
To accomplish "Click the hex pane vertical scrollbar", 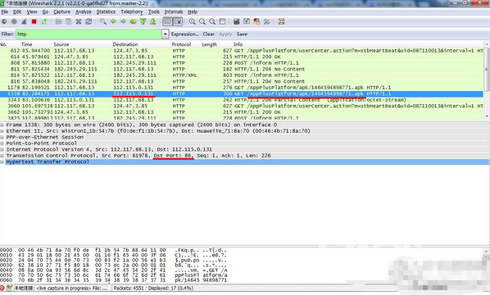I will 487,265.
